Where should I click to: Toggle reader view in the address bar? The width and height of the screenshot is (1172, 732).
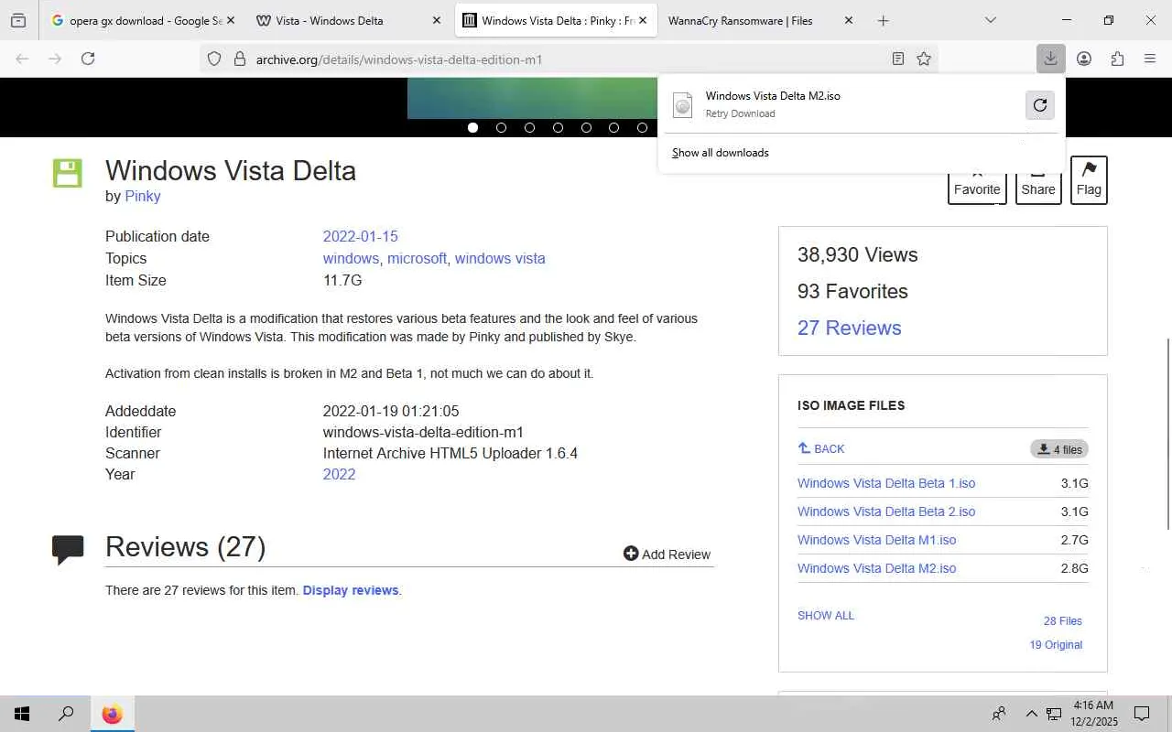tap(898, 59)
